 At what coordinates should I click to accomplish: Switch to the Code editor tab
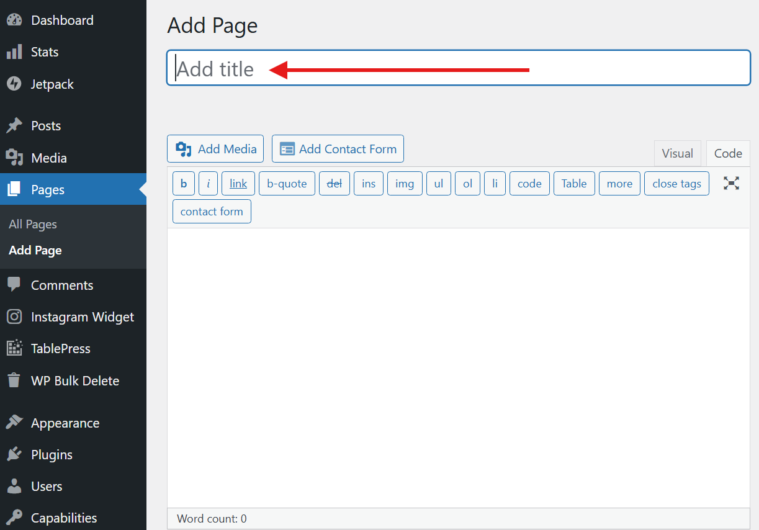pyautogui.click(x=728, y=153)
